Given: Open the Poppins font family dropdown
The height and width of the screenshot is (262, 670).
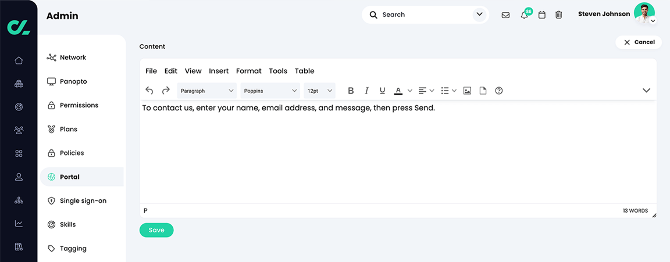Looking at the screenshot, I should (270, 91).
